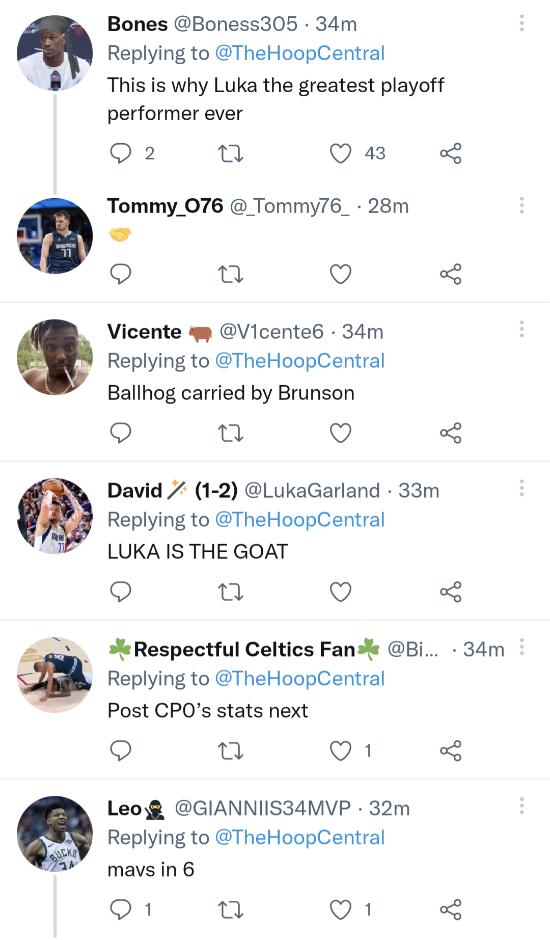Open @TheHoopCentral link in Vicente's reply

299,361
